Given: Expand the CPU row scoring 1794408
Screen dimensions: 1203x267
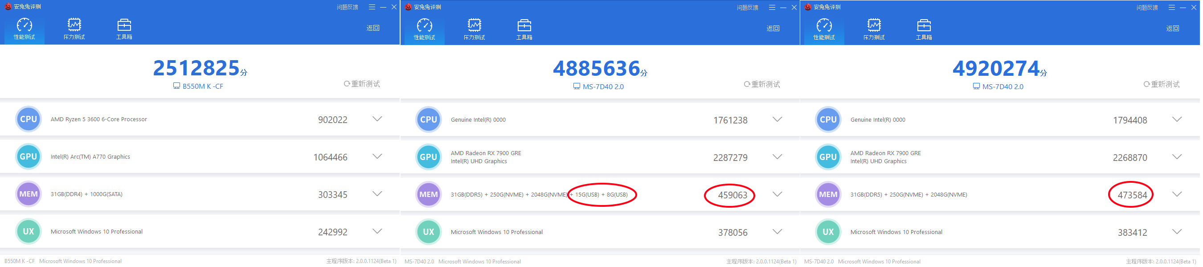Looking at the screenshot, I should [1177, 119].
